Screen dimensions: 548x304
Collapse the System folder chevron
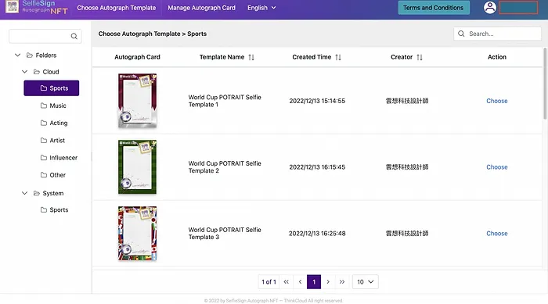point(24,193)
